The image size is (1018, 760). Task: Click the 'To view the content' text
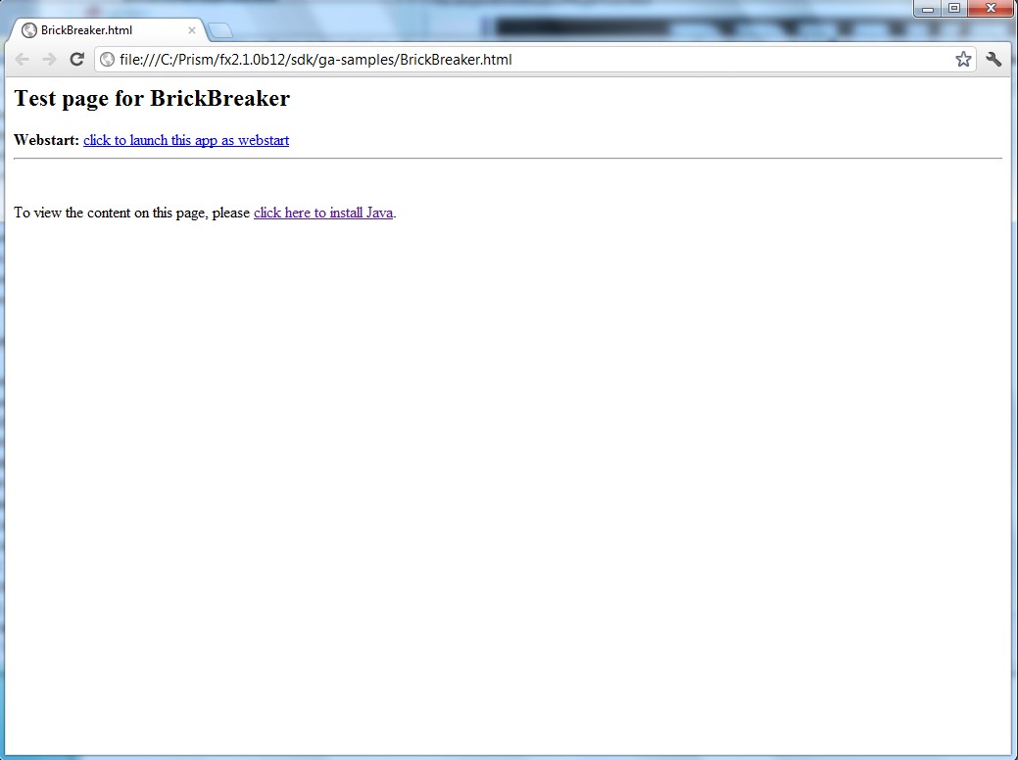(132, 213)
